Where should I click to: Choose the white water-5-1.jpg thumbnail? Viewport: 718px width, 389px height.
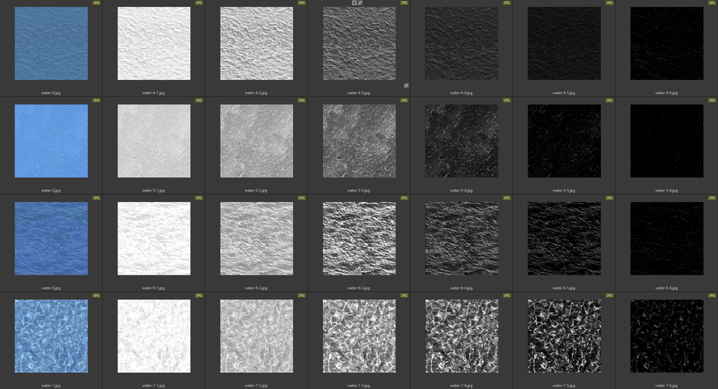[154, 141]
